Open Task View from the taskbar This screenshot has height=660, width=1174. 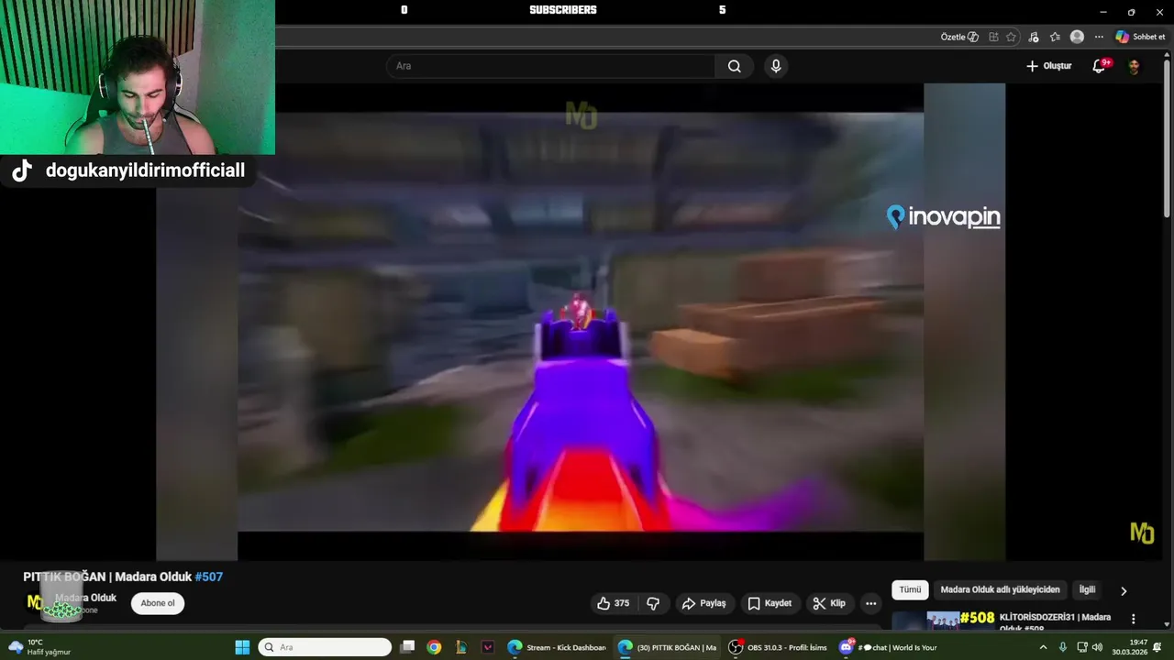(x=408, y=647)
